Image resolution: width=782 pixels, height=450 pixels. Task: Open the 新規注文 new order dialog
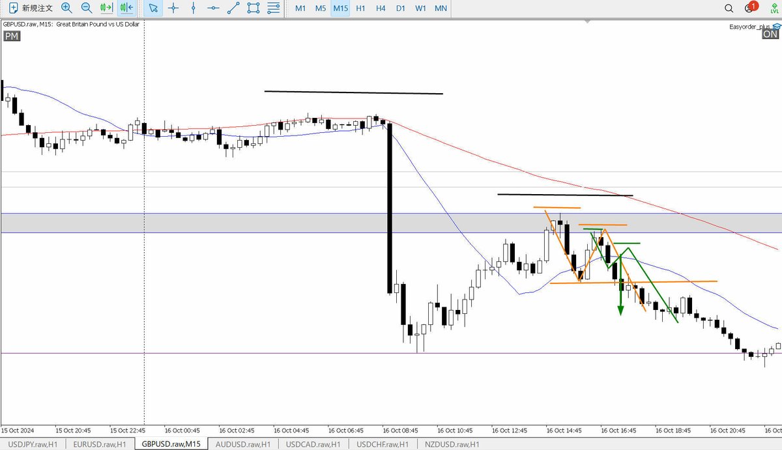31,8
